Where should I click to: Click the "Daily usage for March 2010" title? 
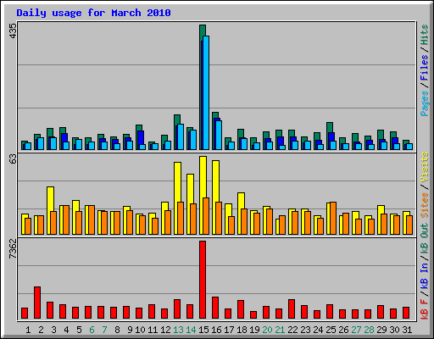(x=93, y=13)
